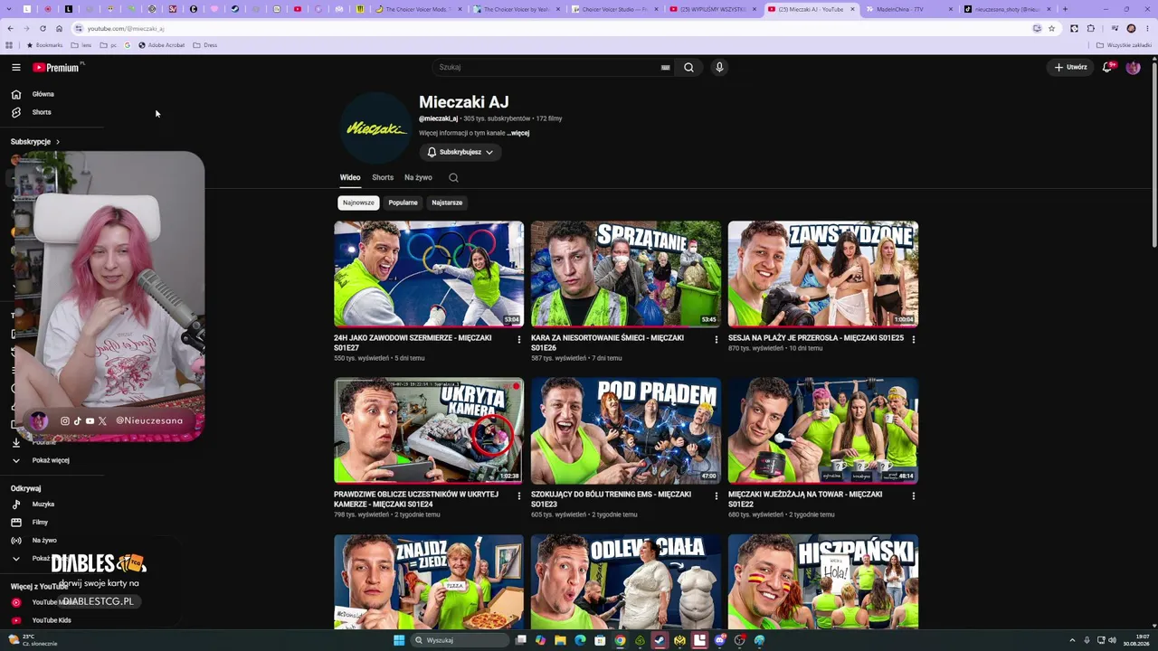Image resolution: width=1158 pixels, height=651 pixels.
Task: Bookmark this page with the star icon
Action: pos(1051,28)
